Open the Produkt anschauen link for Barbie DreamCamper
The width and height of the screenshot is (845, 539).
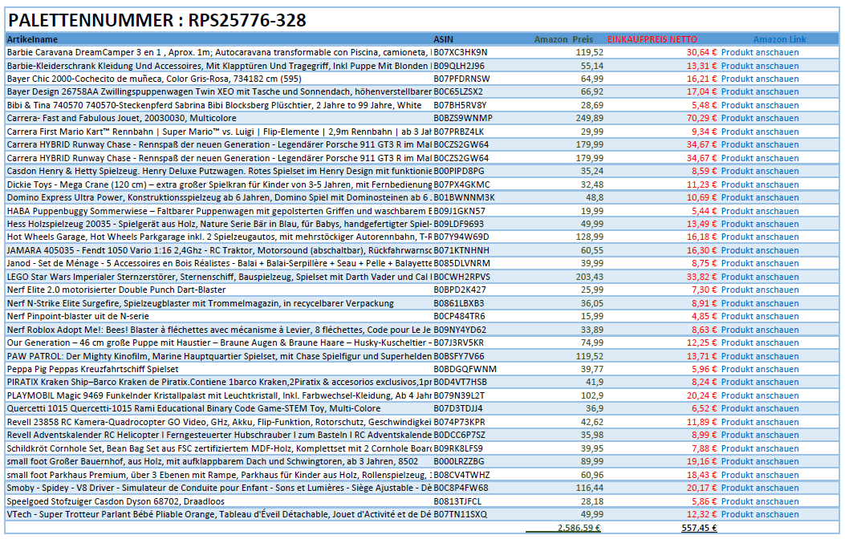pos(759,52)
